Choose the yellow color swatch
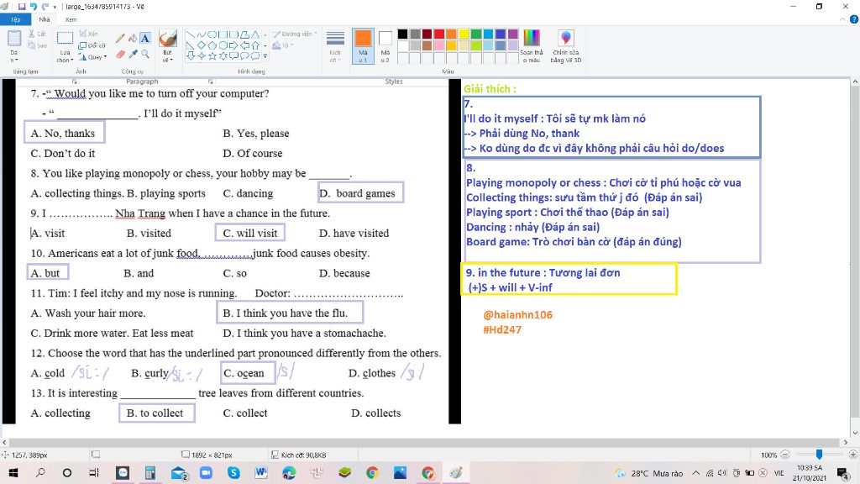The image size is (860, 484). tap(464, 34)
